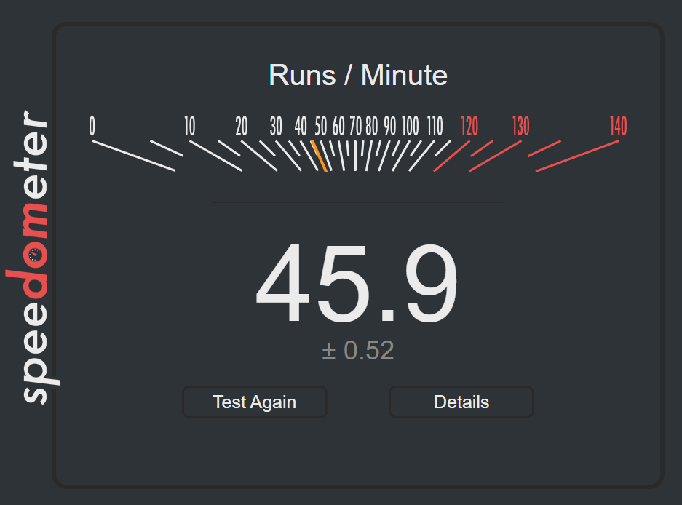The width and height of the screenshot is (682, 505).
Task: Click the 10 label on gauge
Action: [190, 126]
